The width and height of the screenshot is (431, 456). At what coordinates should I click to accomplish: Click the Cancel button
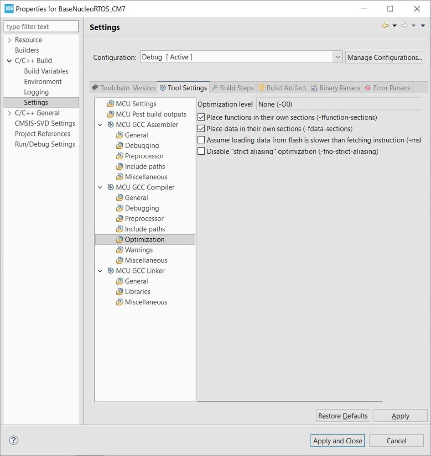click(x=396, y=441)
